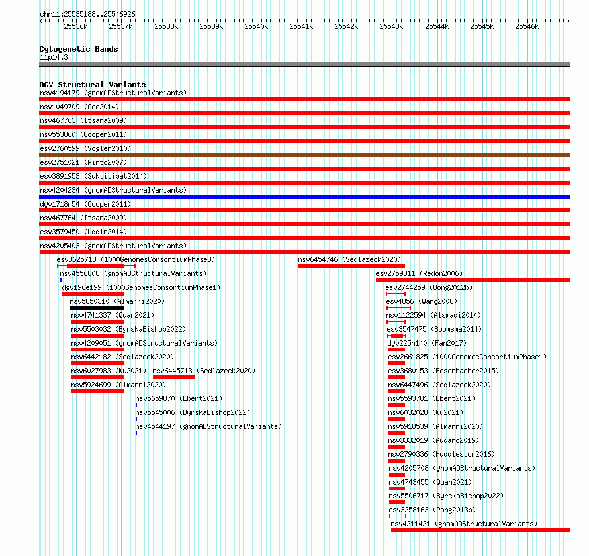Open nsv3332019 (Audano2019) label
The height and width of the screenshot is (556, 589).
tap(433, 440)
